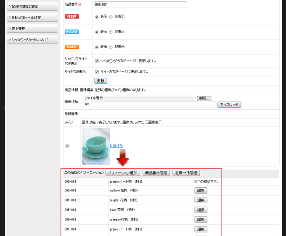Click the Alt text input field

(x=153, y=105)
